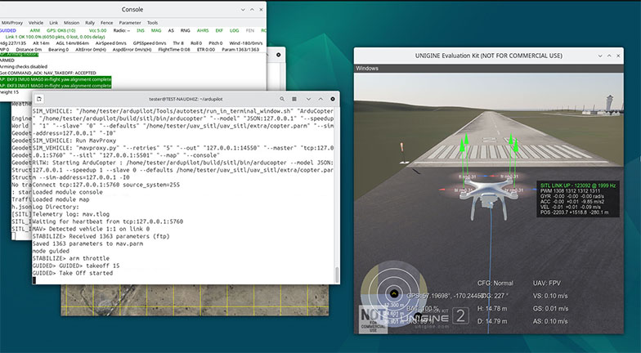Click the LOG status in Console
The image size is (641, 353).
234,31
